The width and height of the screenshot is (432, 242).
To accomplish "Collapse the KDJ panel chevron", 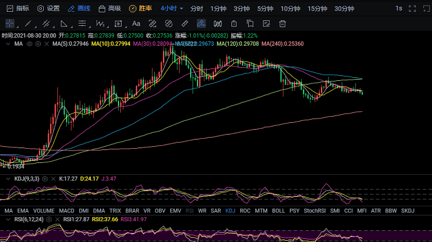I will 8,179.
